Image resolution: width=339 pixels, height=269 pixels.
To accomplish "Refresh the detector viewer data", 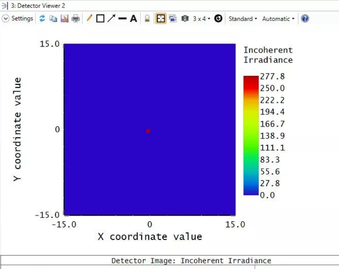I will [x=42, y=19].
